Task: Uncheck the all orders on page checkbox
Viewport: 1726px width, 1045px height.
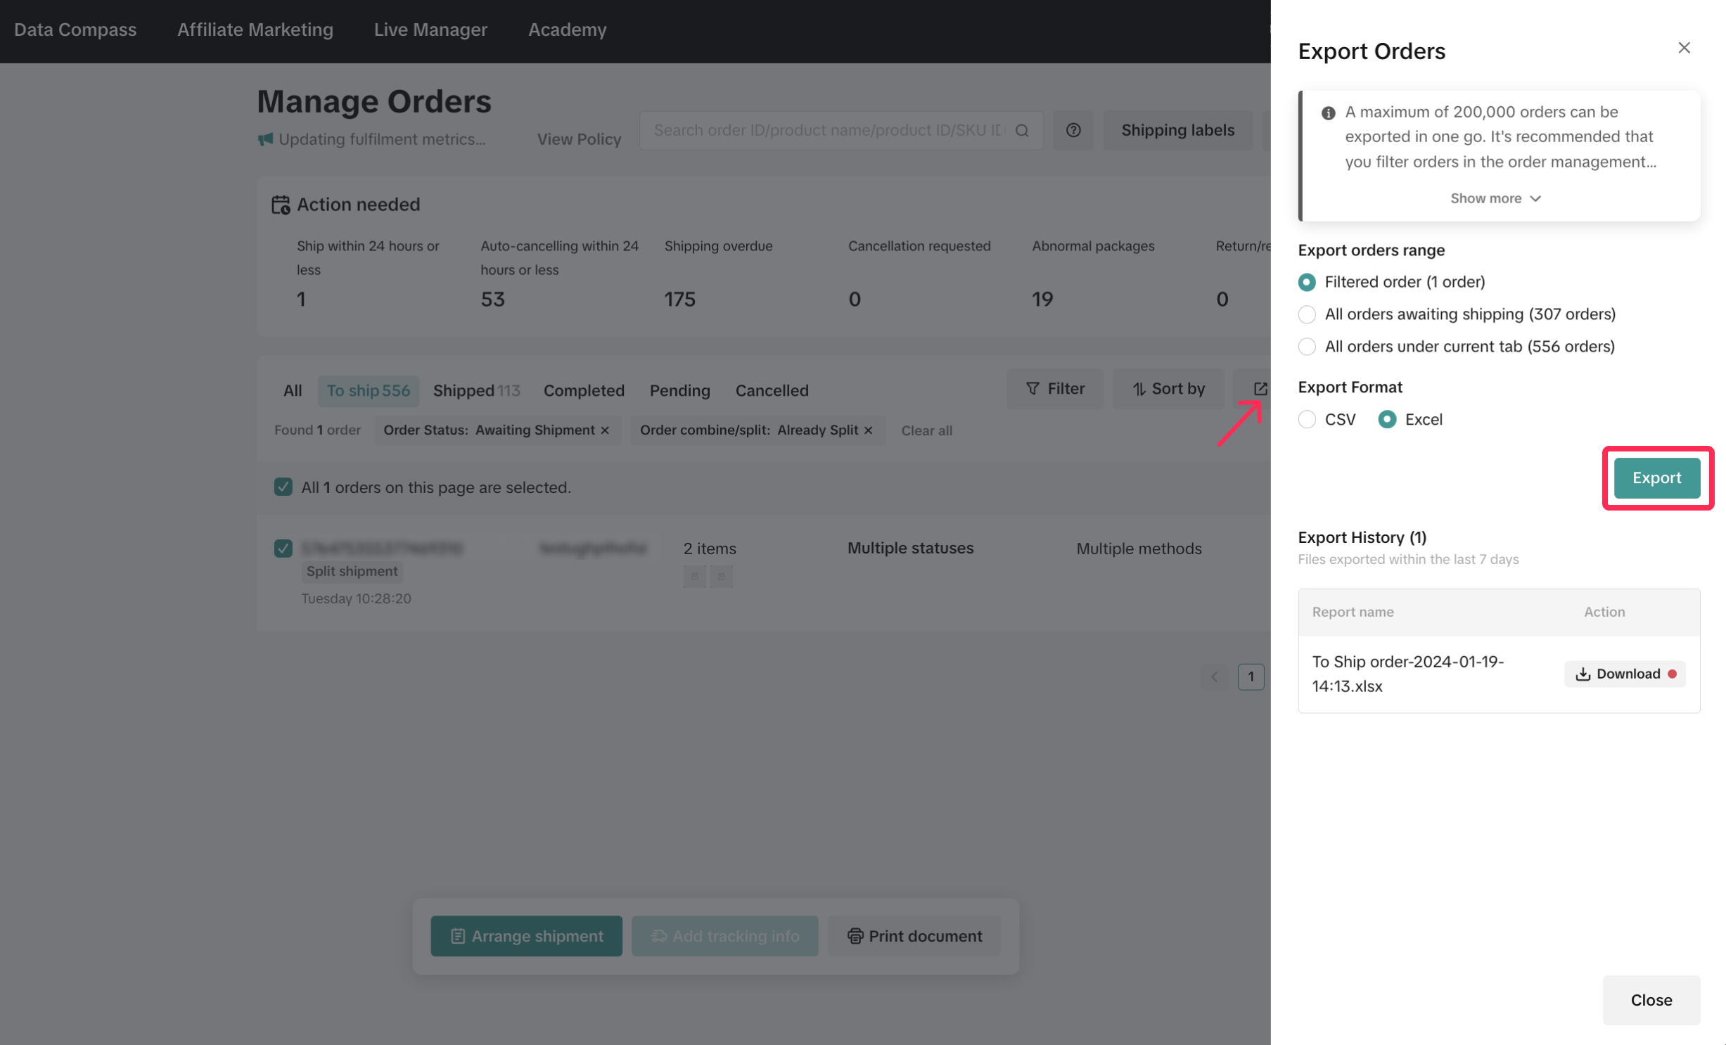Action: [x=283, y=487]
